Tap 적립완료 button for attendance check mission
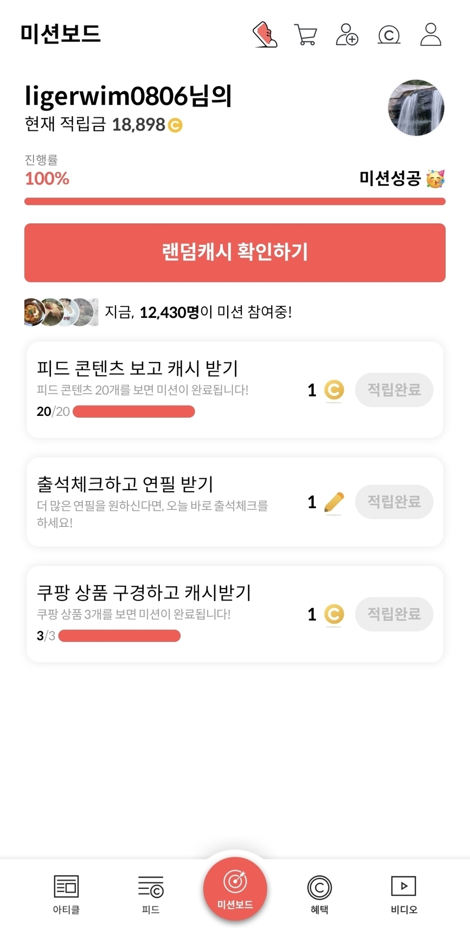Screen dimensions: 470x928 [x=394, y=502]
